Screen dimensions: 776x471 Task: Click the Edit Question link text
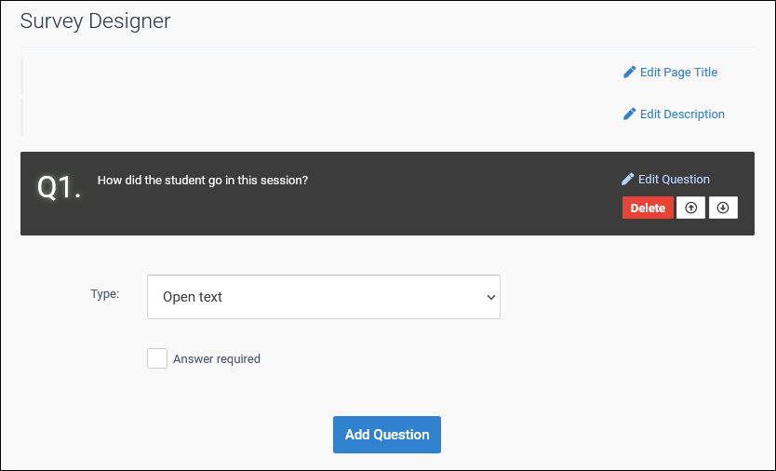tap(674, 179)
